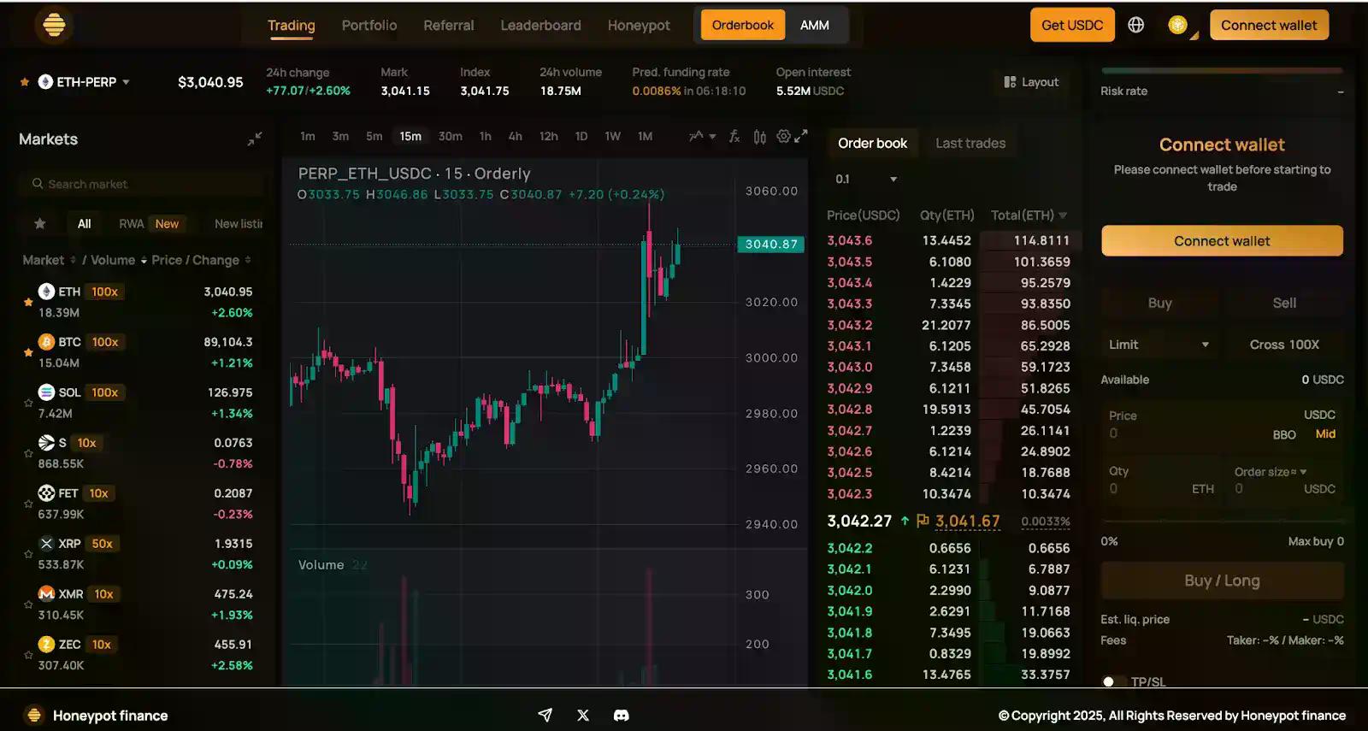Select the 1h chart interval

[485, 136]
